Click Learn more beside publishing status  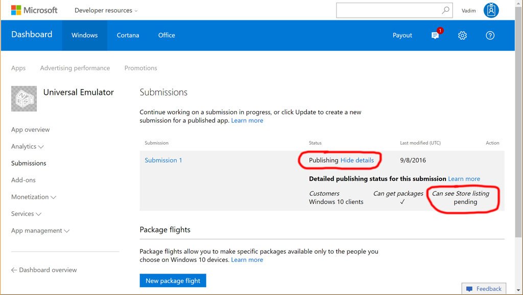[464, 179]
